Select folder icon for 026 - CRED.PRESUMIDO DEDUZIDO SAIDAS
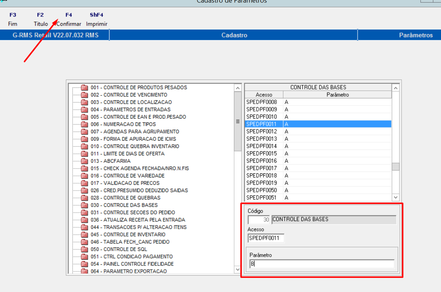441x292 pixels. (85, 190)
